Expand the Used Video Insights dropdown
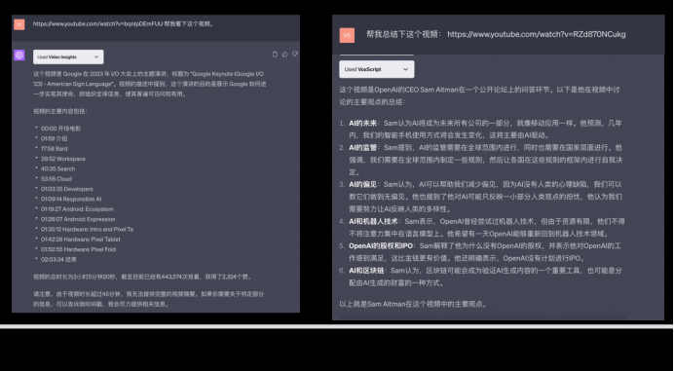 [x=68, y=56]
